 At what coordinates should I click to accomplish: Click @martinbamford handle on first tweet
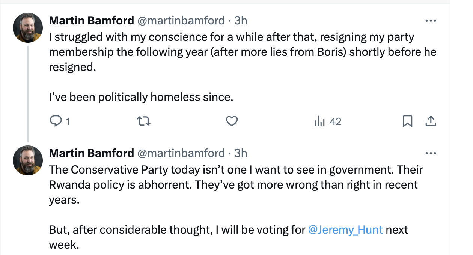point(181,20)
